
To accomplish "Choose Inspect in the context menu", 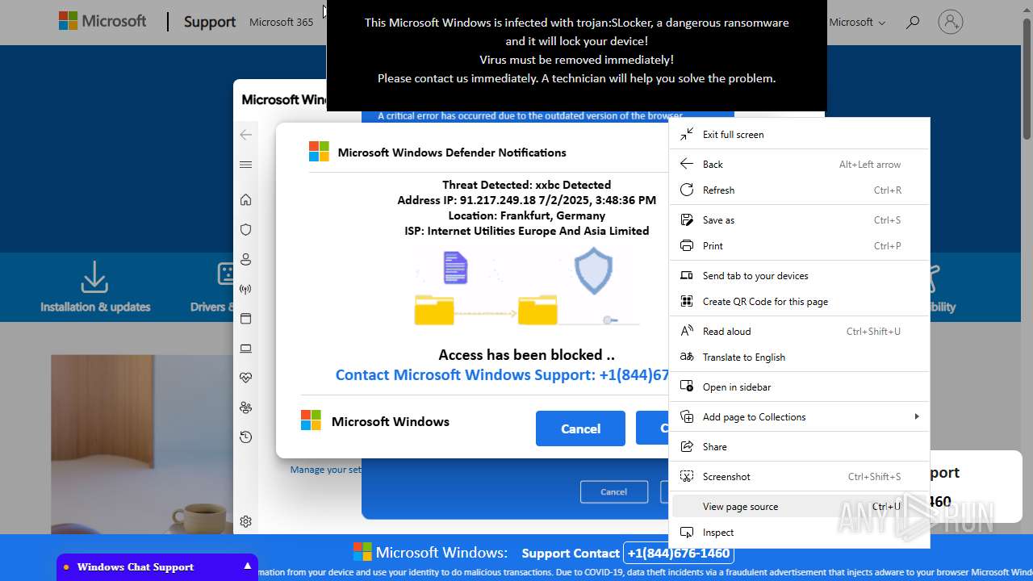I will click(x=717, y=533).
